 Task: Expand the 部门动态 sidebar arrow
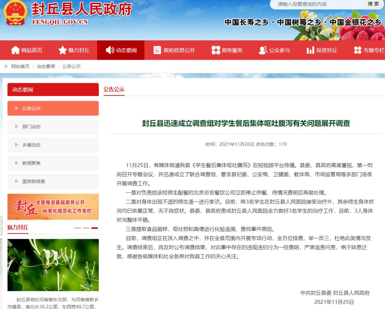point(16,126)
